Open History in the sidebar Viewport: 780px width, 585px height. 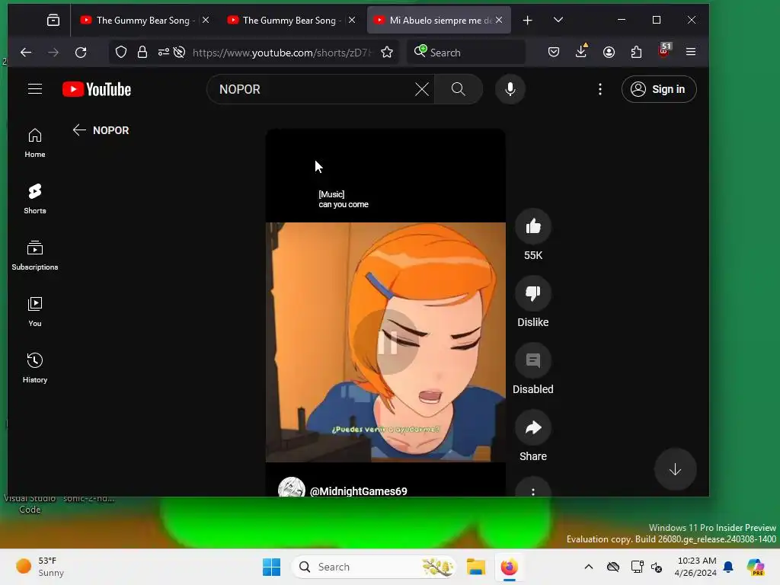click(x=35, y=368)
